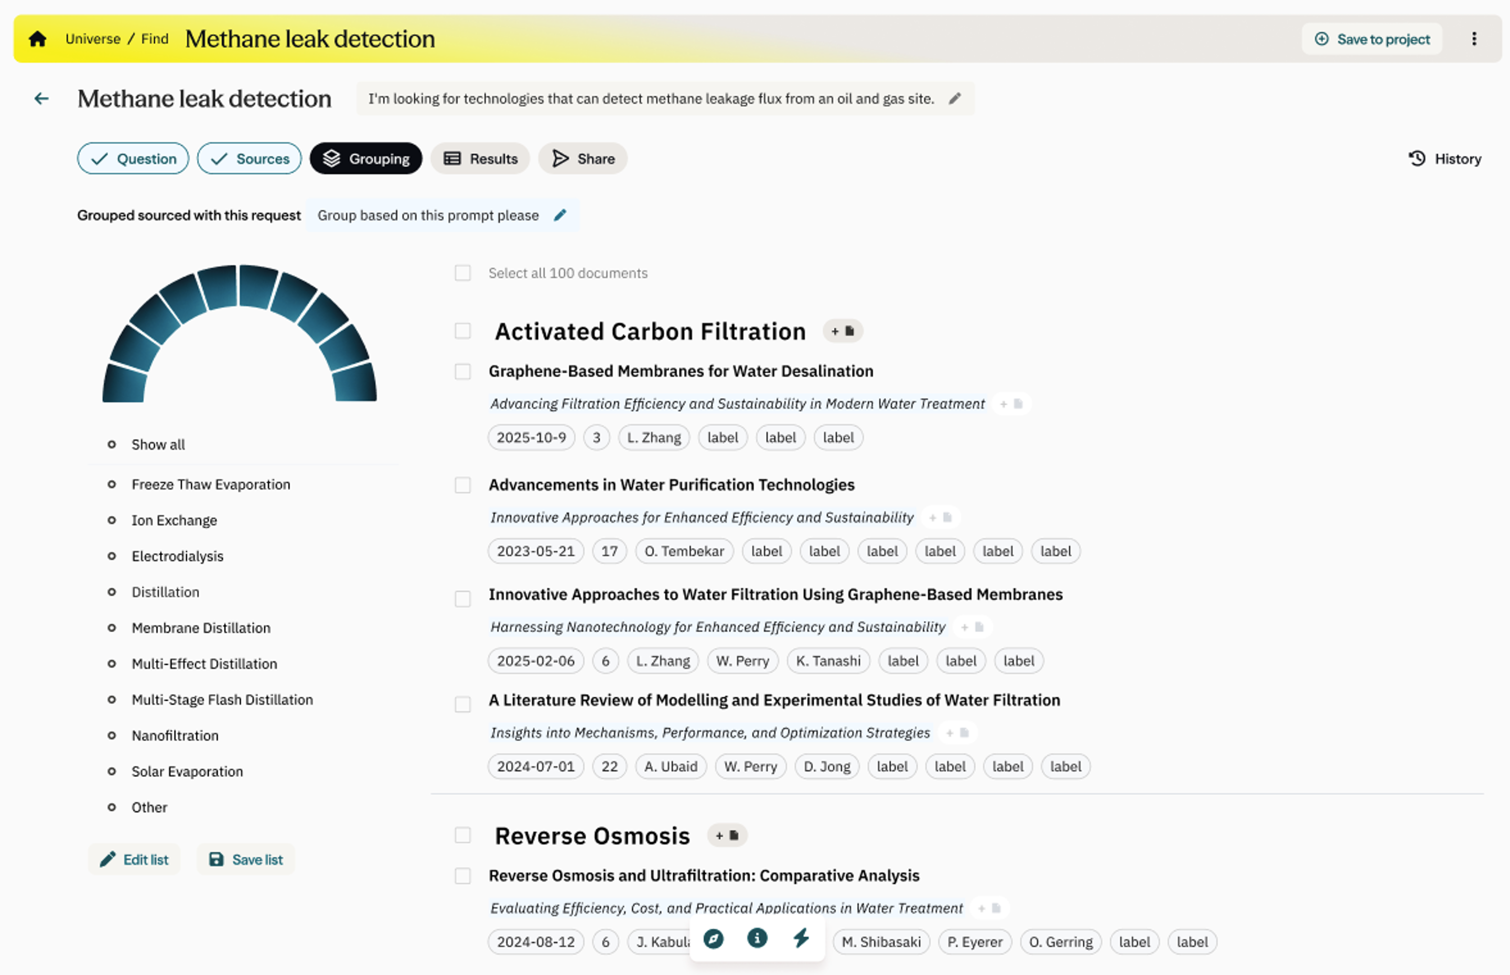This screenshot has width=1510, height=975.
Task: Click the P. Eyerer author chip
Action: (x=974, y=942)
